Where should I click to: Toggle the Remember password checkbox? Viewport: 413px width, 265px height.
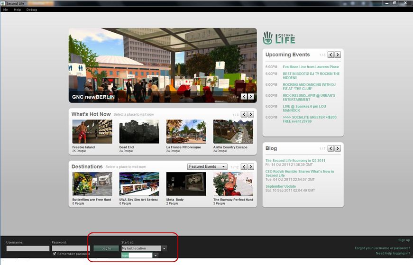pos(55,254)
